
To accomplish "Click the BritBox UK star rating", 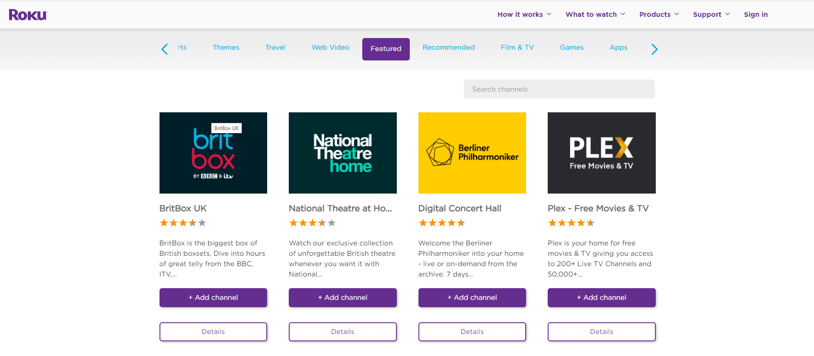I will (x=183, y=223).
